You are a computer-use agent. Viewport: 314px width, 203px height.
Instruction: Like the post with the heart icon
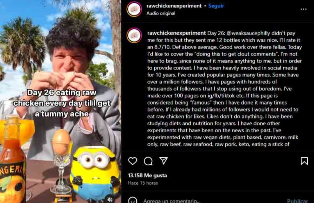[x=133, y=161]
